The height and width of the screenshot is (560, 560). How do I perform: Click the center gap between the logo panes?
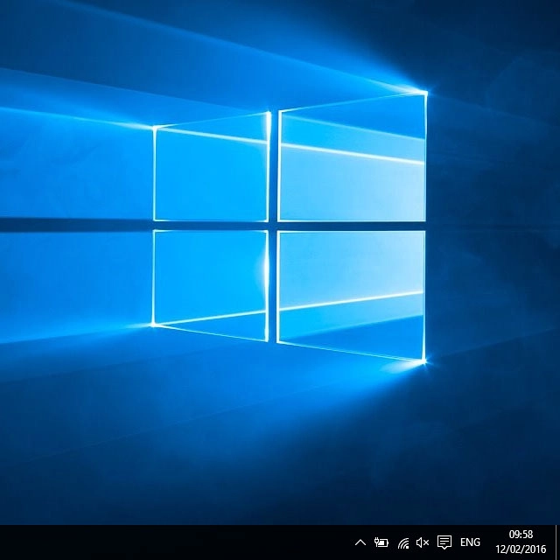point(273,225)
